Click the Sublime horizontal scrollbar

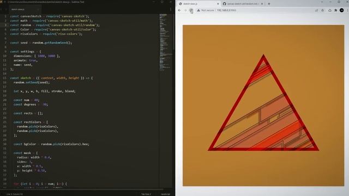(x=82, y=189)
